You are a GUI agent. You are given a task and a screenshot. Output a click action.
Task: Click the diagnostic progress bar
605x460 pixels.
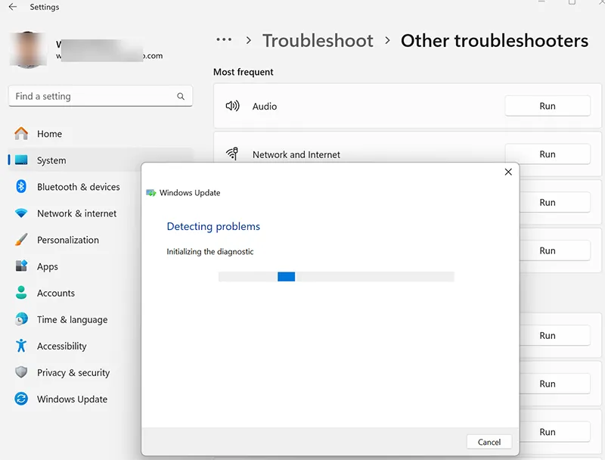pos(336,277)
